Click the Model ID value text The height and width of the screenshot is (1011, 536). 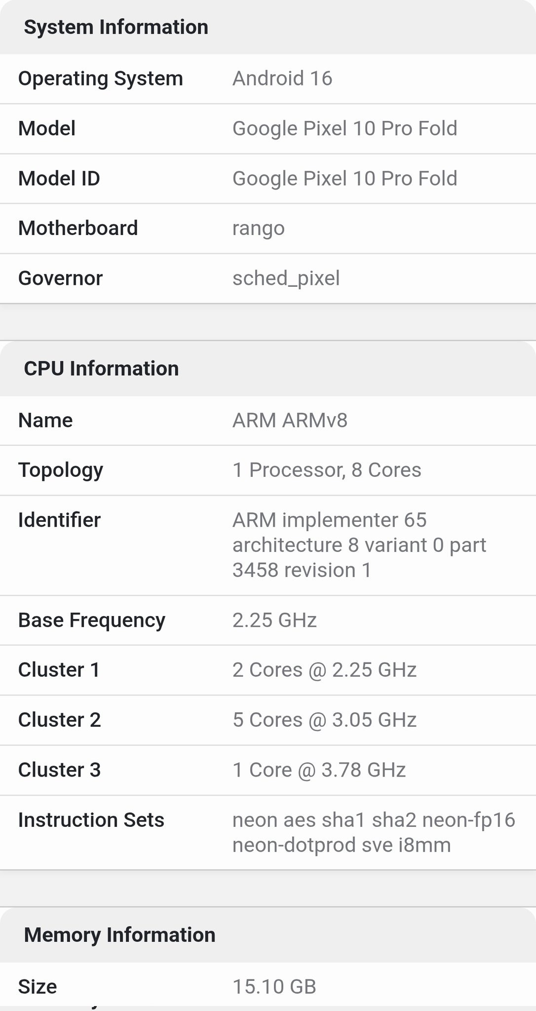[x=345, y=178]
